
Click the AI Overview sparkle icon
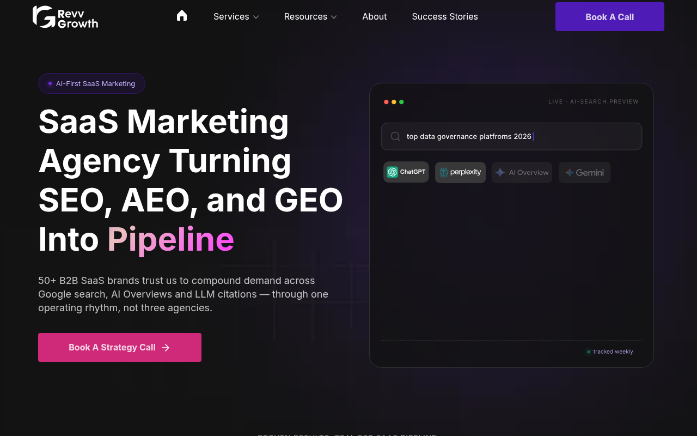pos(500,172)
